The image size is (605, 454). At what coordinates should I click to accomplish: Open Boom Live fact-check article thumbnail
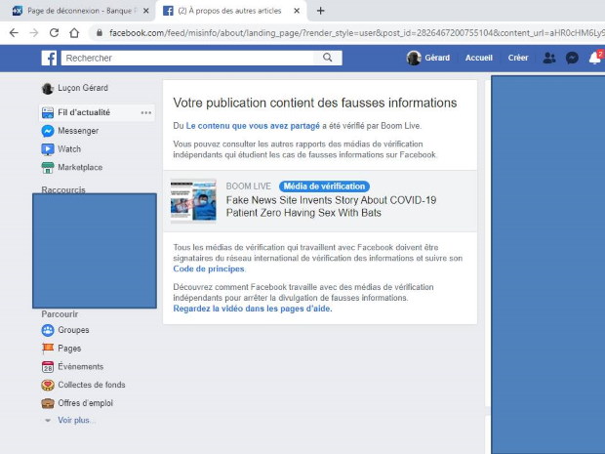[193, 200]
